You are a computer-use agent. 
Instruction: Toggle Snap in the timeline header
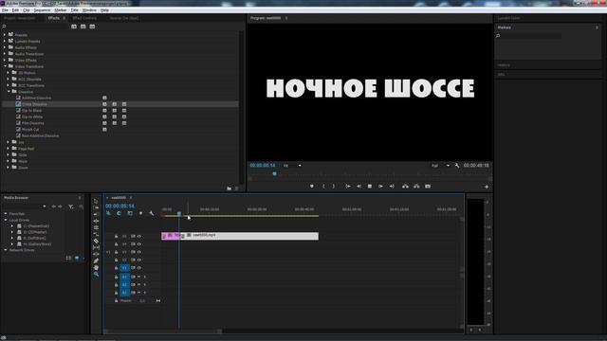coord(119,213)
